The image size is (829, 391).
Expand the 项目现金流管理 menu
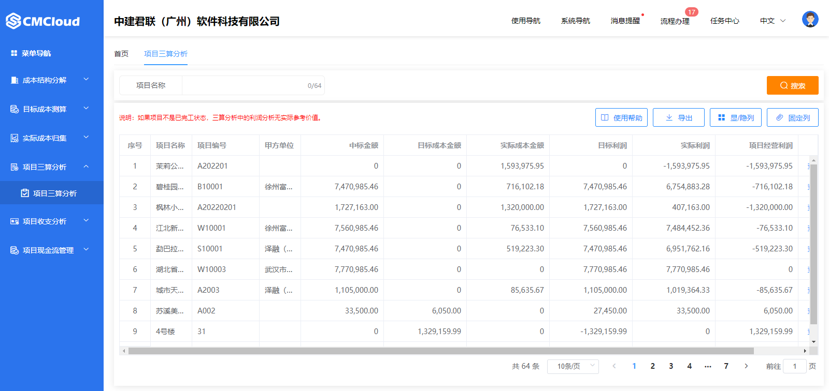(86, 250)
